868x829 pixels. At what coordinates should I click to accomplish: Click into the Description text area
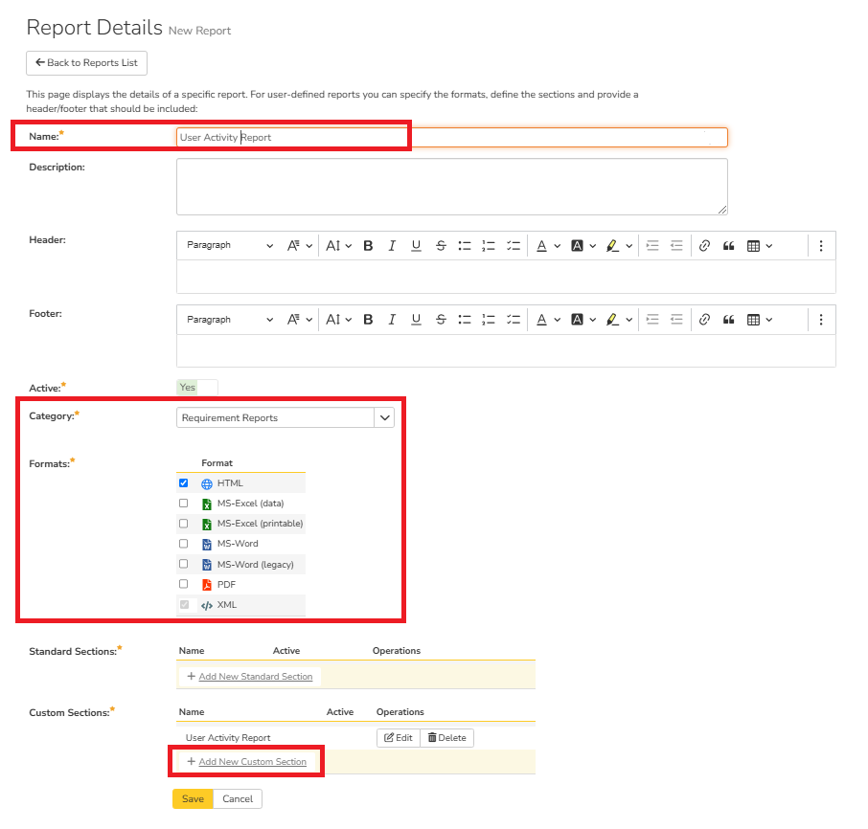pyautogui.click(x=451, y=187)
